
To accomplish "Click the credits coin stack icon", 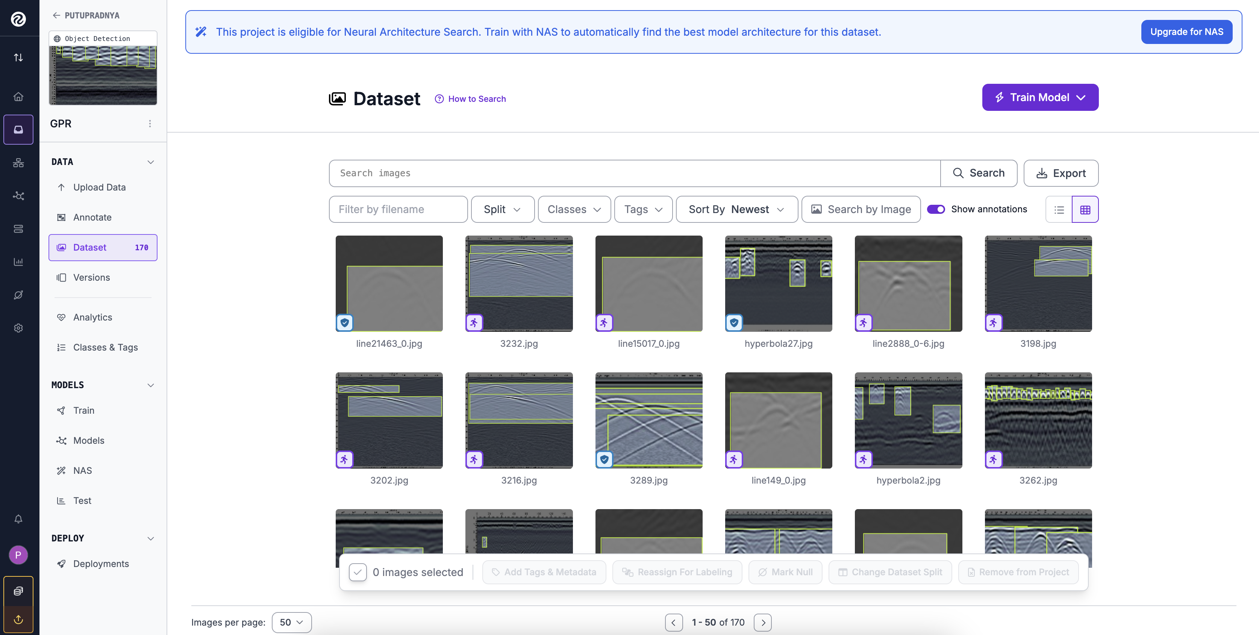I will coord(18,591).
